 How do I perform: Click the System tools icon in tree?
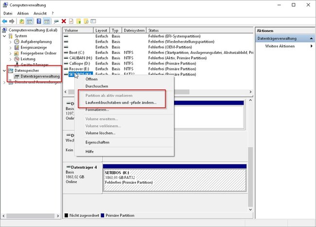coord(11,36)
